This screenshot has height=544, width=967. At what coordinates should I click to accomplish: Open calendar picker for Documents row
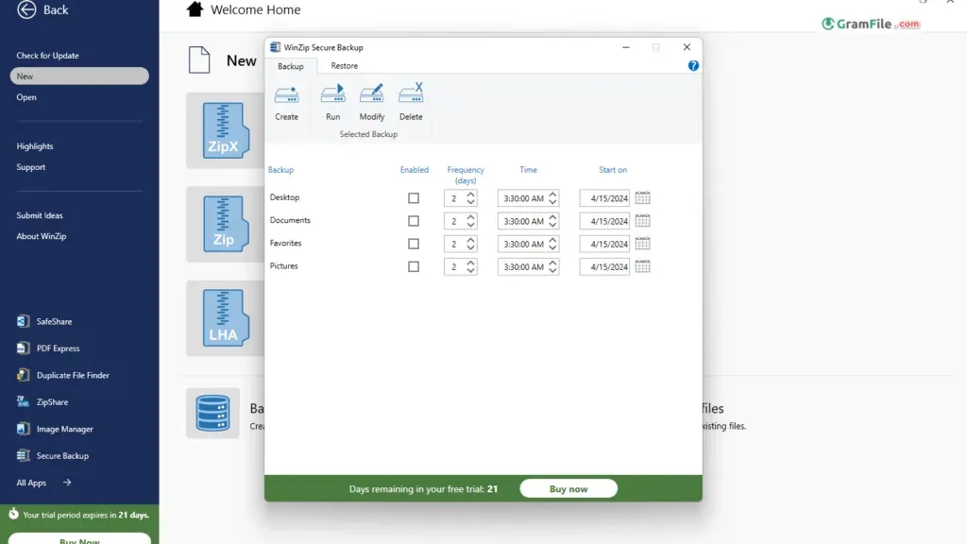click(x=642, y=221)
